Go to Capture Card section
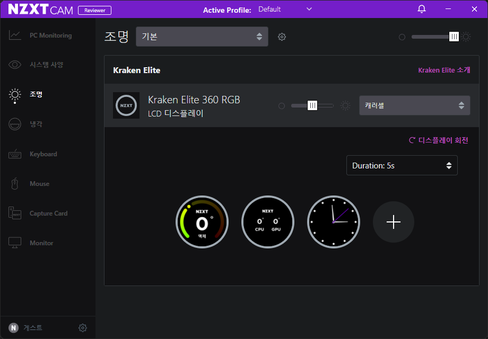Screen dimensions: 488x339 49,213
